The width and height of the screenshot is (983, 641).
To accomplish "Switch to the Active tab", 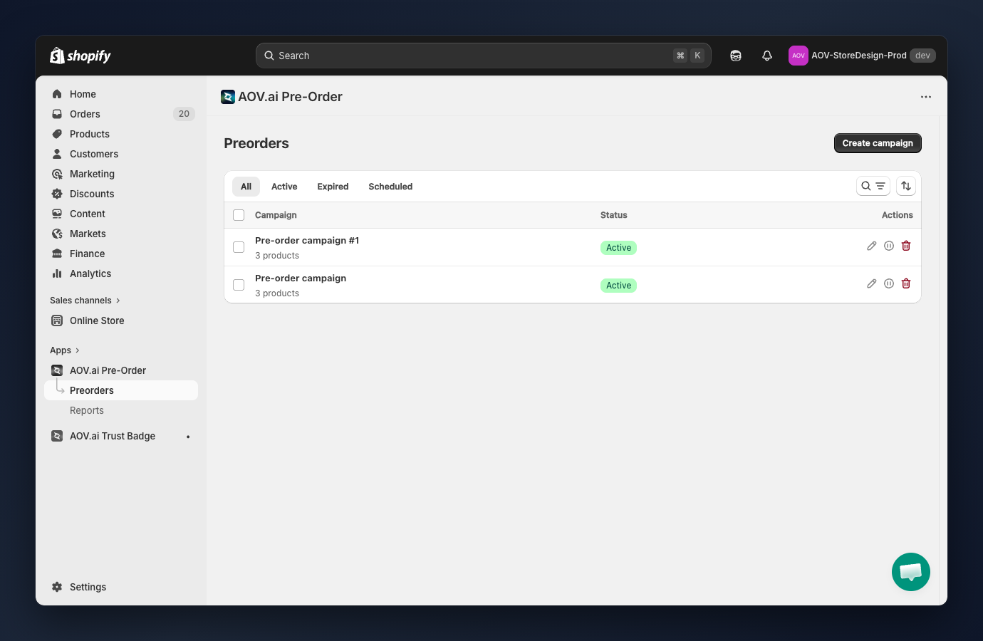I will [x=284, y=187].
